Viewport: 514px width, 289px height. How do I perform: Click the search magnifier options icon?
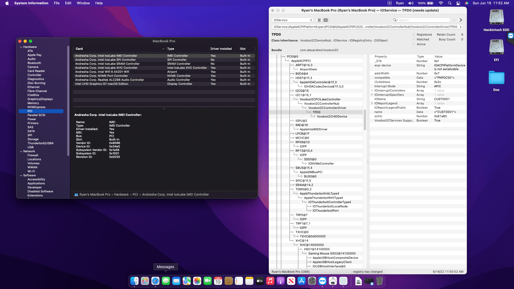click(x=395, y=20)
